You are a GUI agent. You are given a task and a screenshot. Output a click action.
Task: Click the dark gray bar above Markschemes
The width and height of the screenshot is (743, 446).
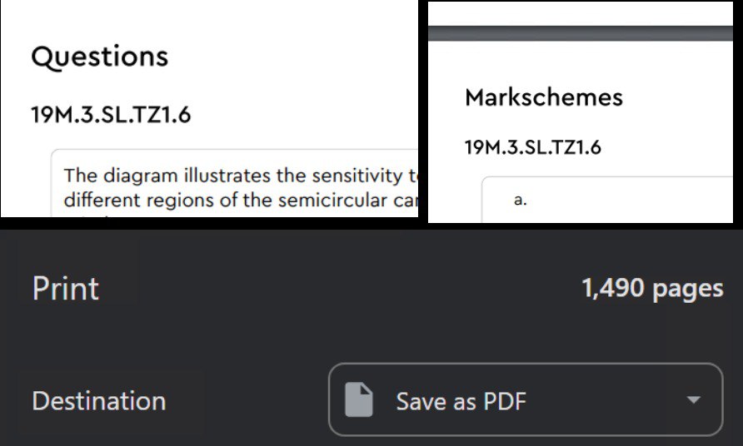581,33
